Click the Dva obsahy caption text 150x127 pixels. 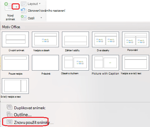103,50
